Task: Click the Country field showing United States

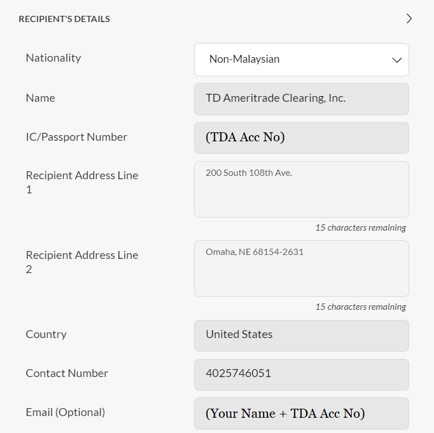Action: (301, 335)
